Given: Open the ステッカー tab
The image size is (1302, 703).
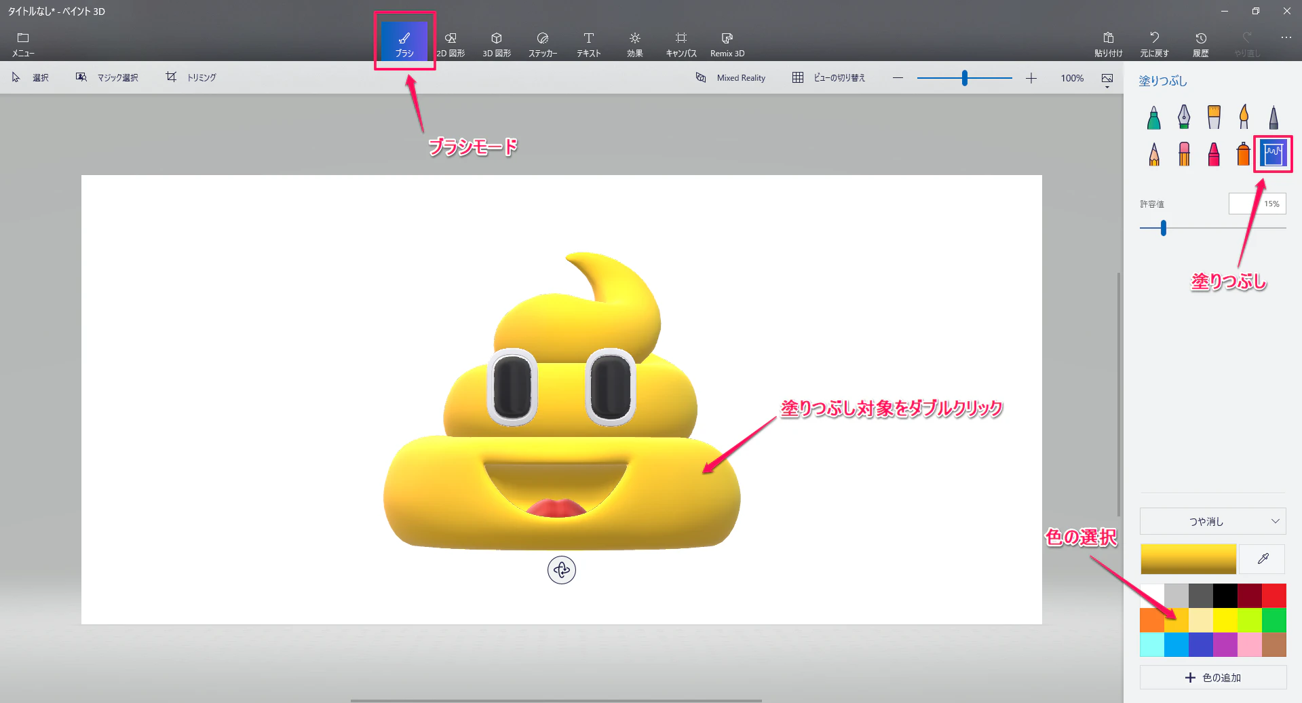Looking at the screenshot, I should point(543,43).
